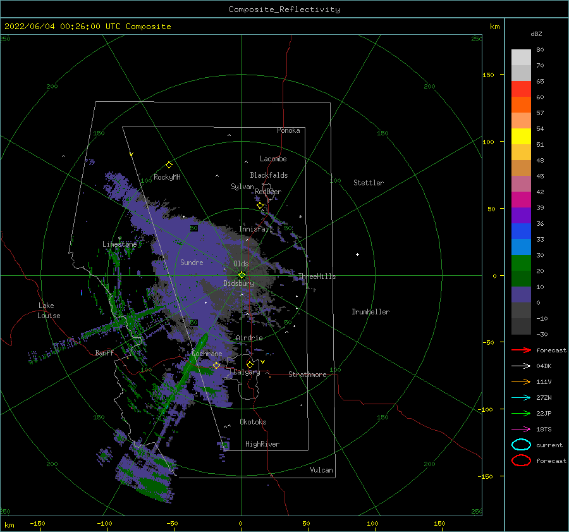This screenshot has width=569, height=532.
Task: Click the magenta 18TS arrow icon
Action: (x=521, y=430)
